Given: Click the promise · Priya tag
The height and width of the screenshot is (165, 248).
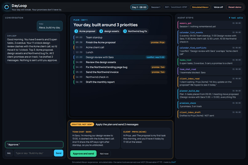Looking at the screenshot, I should (158, 42).
